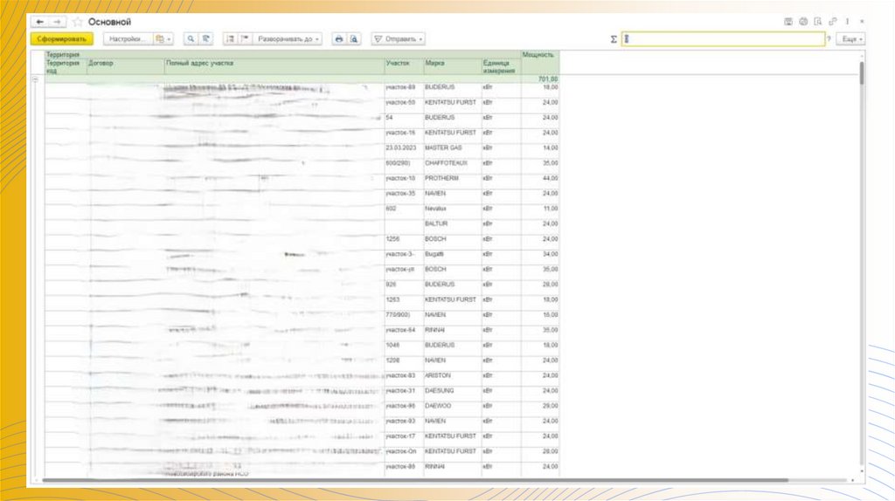Viewport: 895px width, 501px height.
Task: Copy link using chain icon in title bar
Action: point(833,22)
